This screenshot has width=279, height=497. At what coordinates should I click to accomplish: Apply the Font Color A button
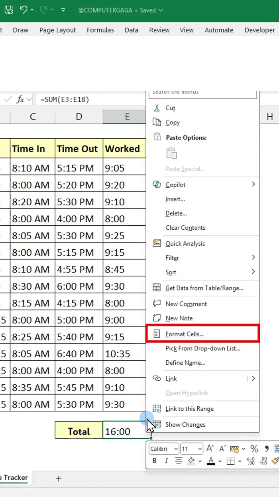click(211, 461)
